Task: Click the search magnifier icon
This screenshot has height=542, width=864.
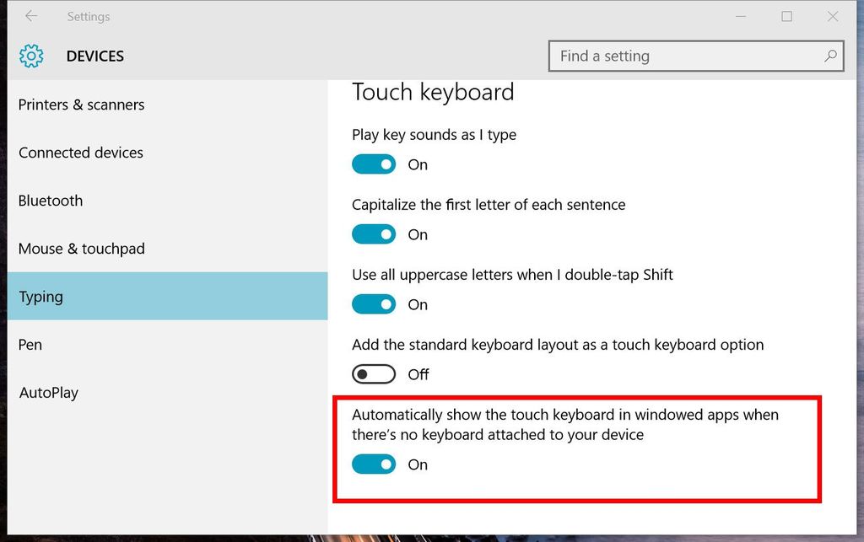Action: (831, 56)
